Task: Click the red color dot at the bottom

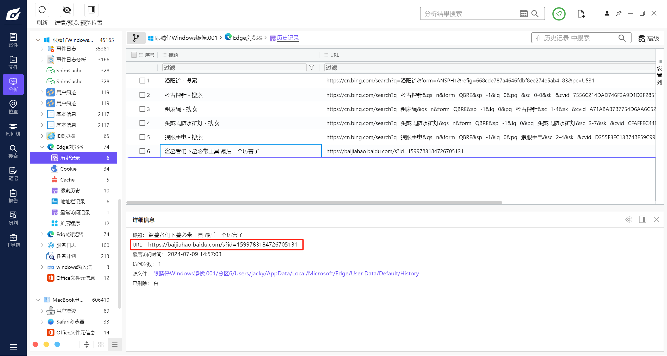Action: tap(35, 344)
